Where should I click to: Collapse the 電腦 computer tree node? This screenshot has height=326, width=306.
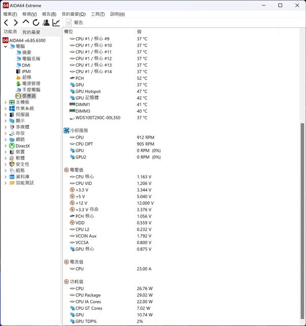click(x=6, y=46)
